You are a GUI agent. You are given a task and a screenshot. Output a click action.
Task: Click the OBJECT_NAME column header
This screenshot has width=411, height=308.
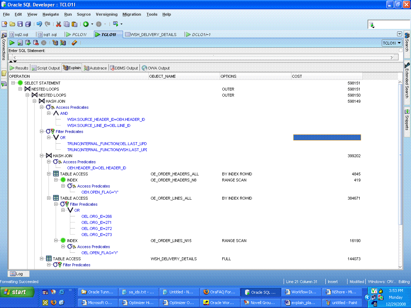point(184,76)
